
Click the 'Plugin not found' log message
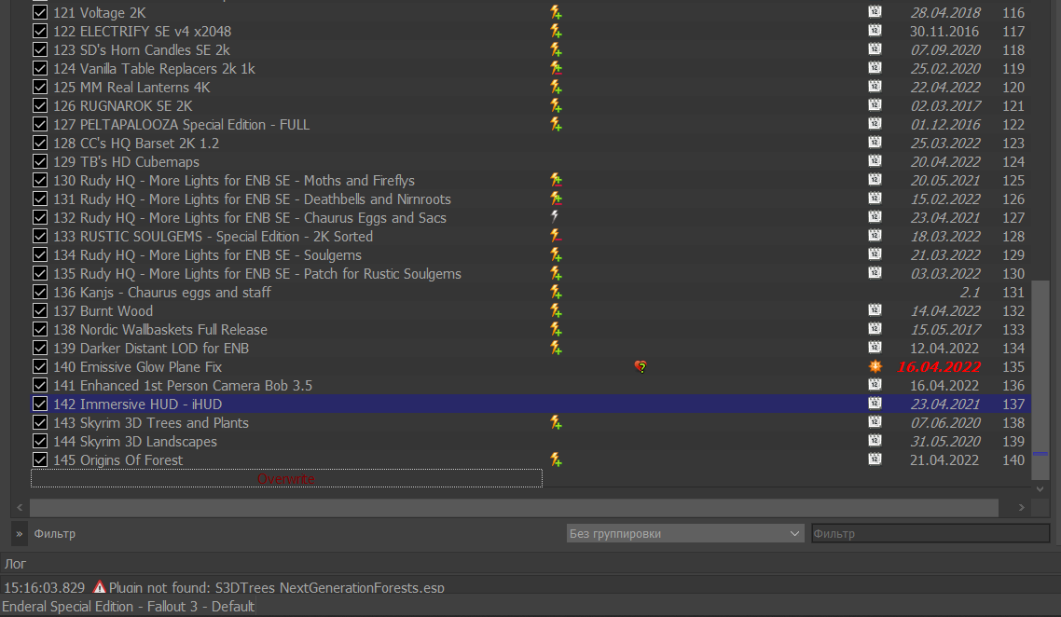276,587
